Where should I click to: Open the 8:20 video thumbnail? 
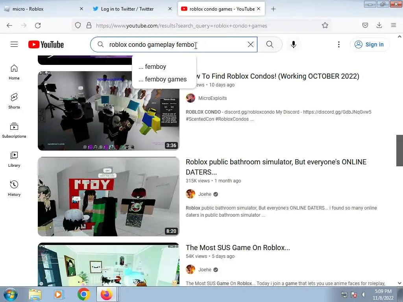109,197
